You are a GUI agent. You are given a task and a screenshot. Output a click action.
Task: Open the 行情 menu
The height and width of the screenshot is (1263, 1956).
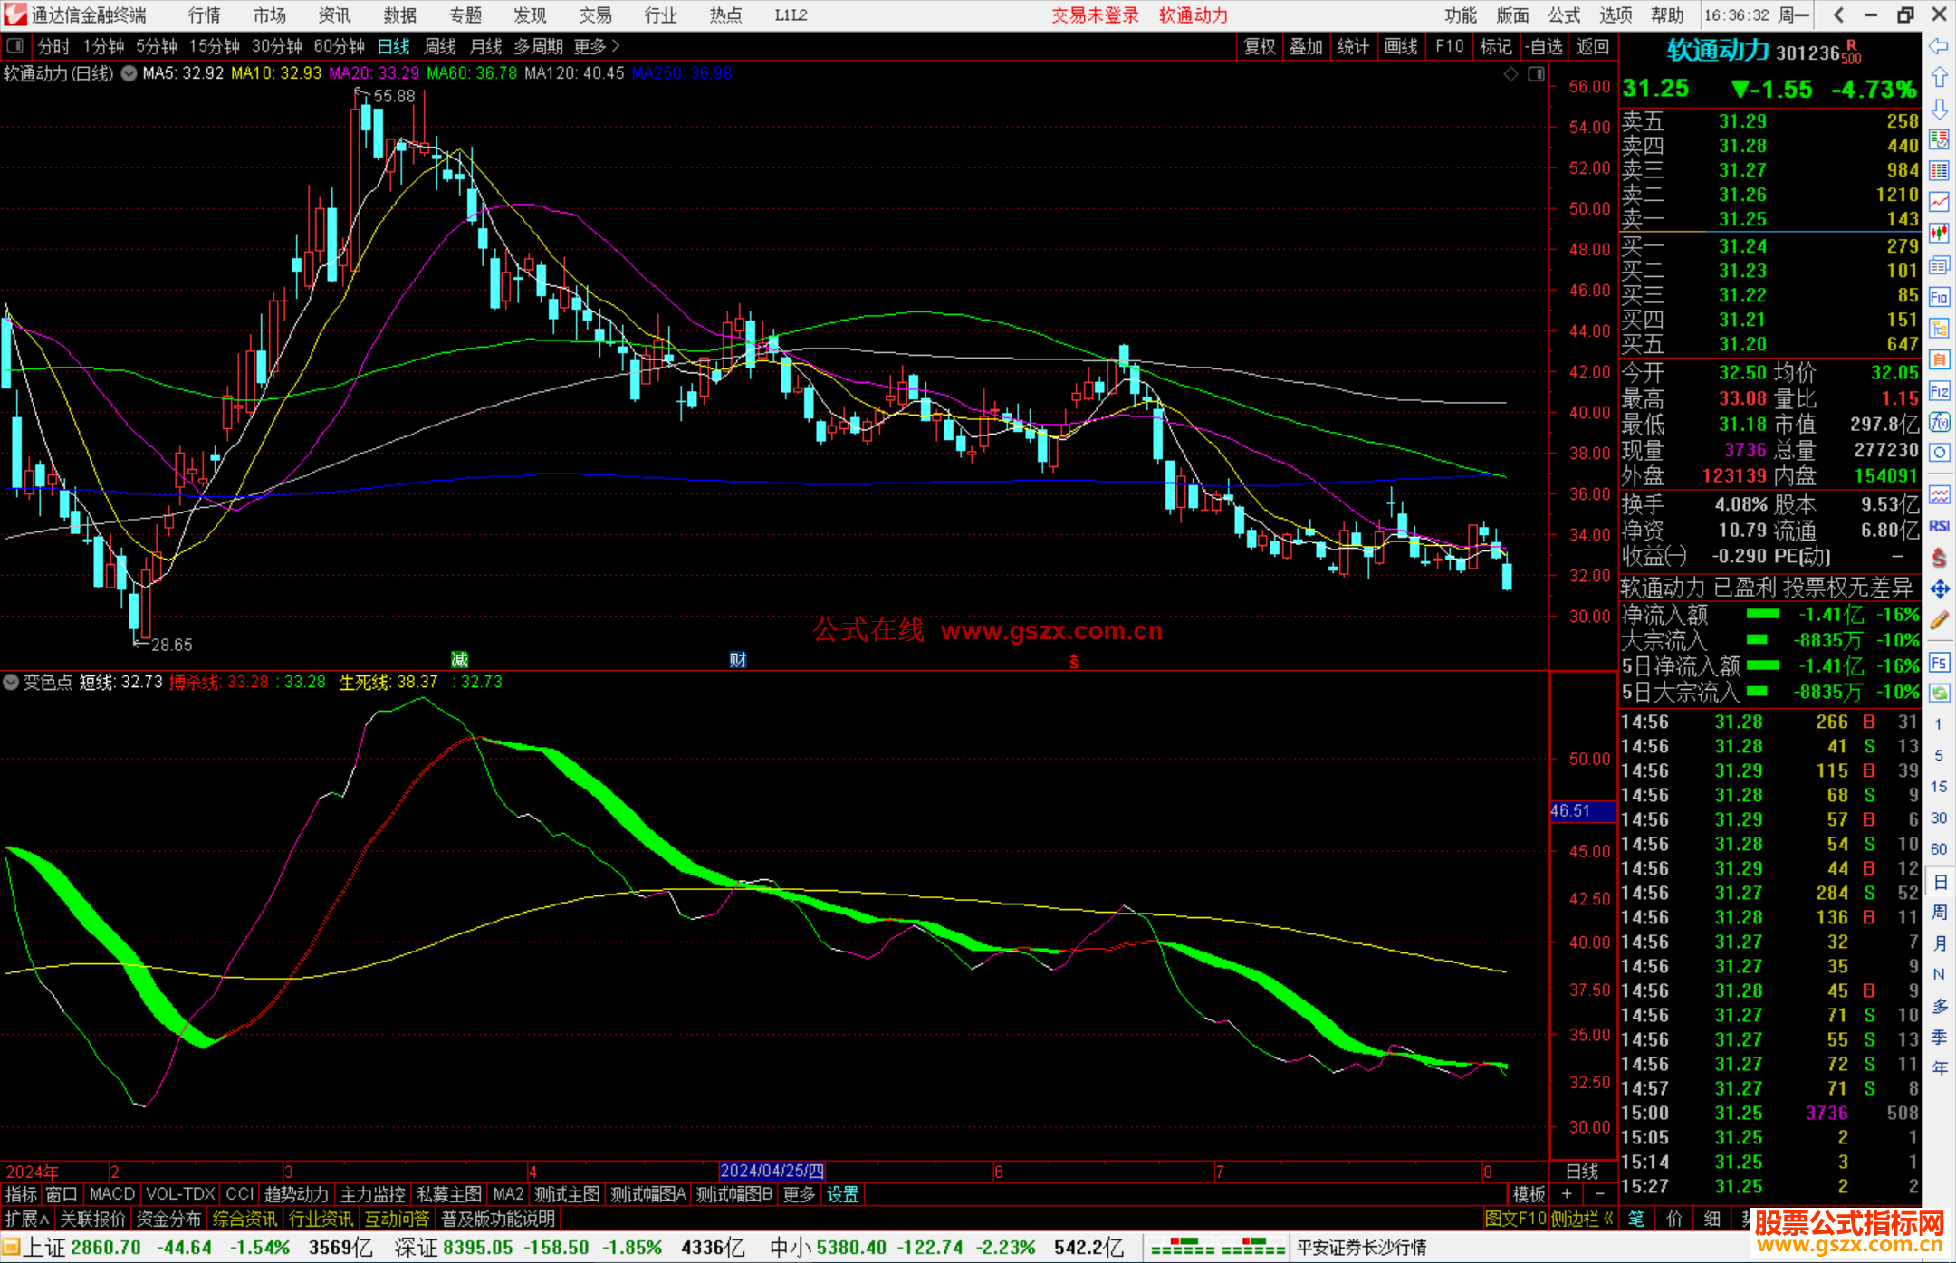204,15
